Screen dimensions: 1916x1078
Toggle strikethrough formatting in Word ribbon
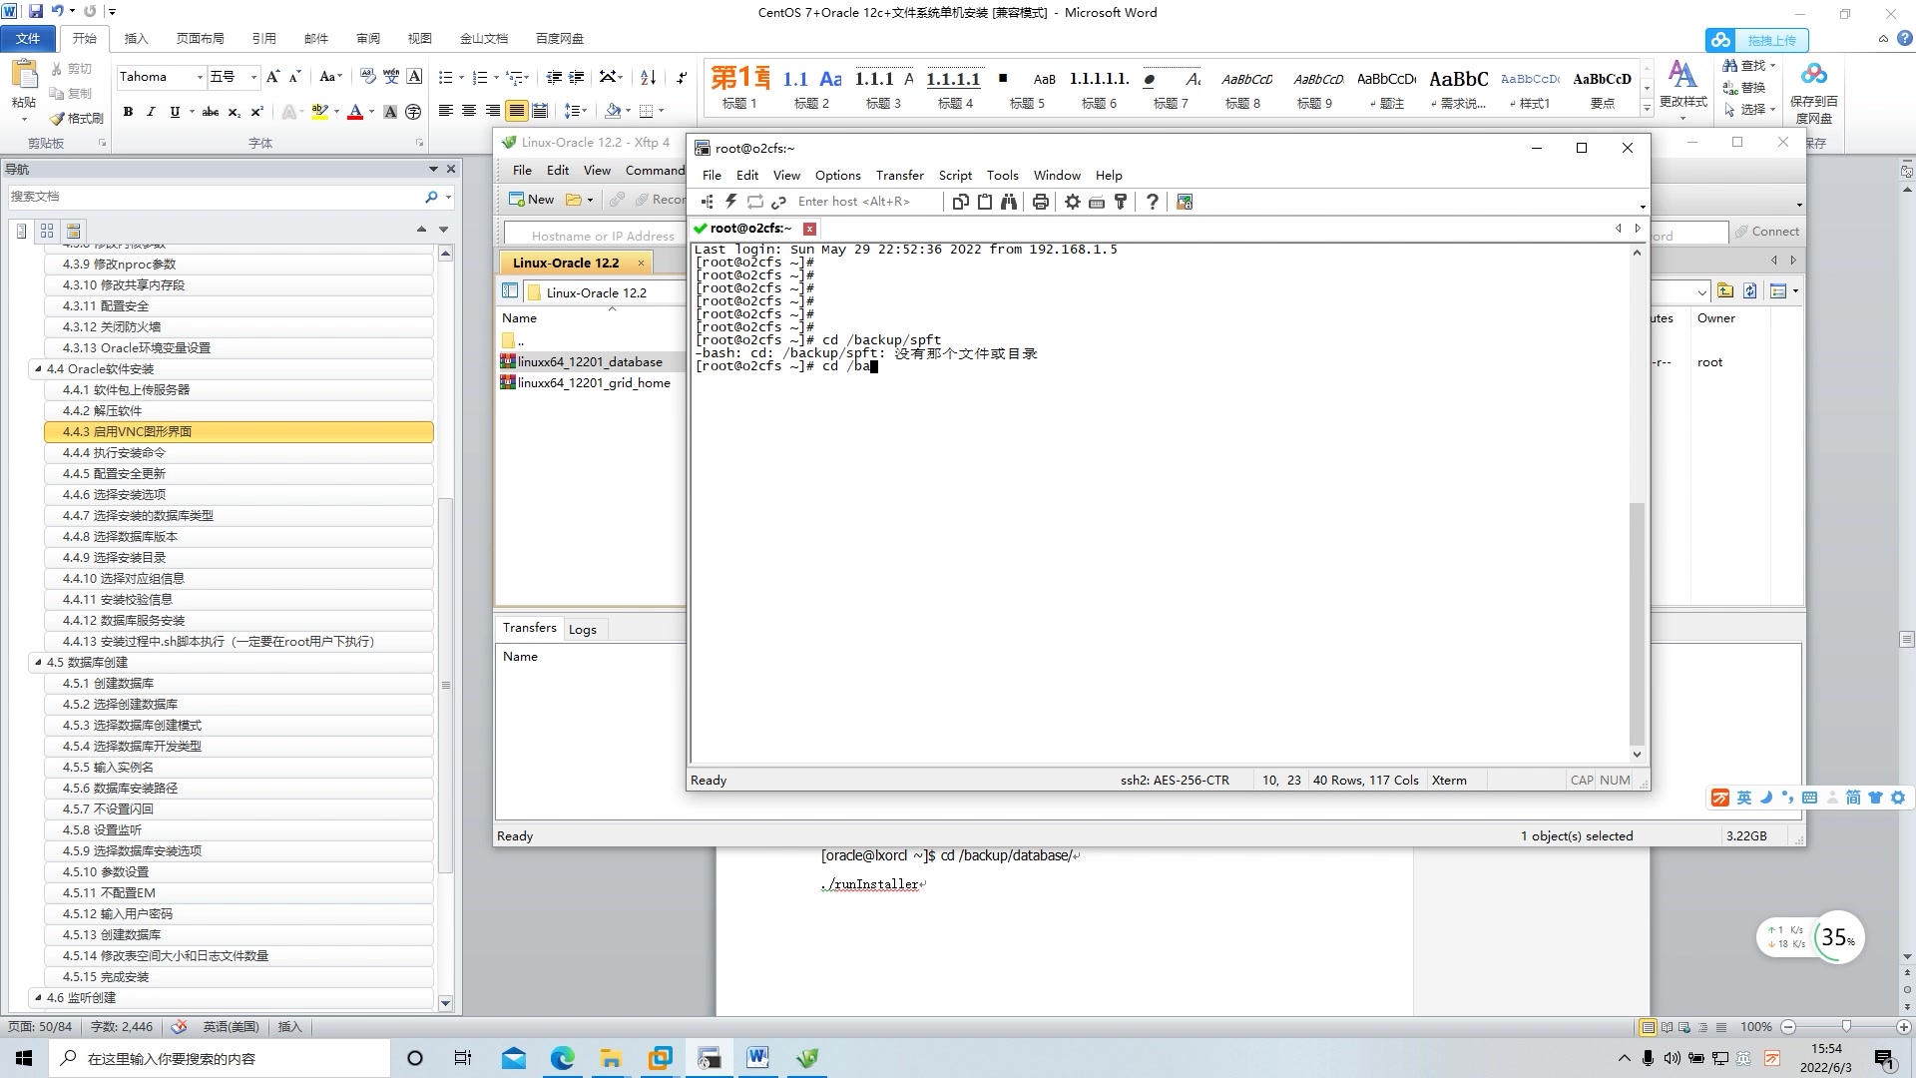[x=211, y=112]
